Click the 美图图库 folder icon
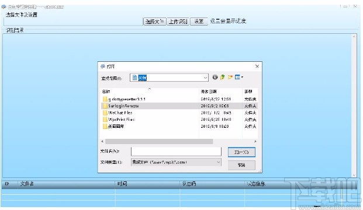Viewport: 363px width, 210px height. coord(105,126)
